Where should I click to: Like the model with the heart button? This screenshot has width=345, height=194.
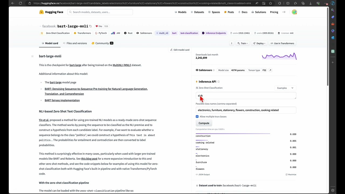coord(99,26)
